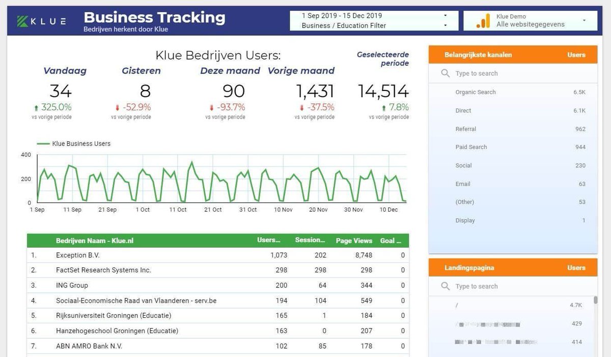Click Rijksuniversiteit Groningen (Educatie) row
611x357 pixels.
click(218, 316)
